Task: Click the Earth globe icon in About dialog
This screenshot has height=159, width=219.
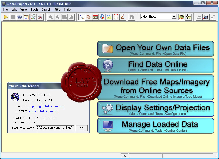Action: (15, 97)
